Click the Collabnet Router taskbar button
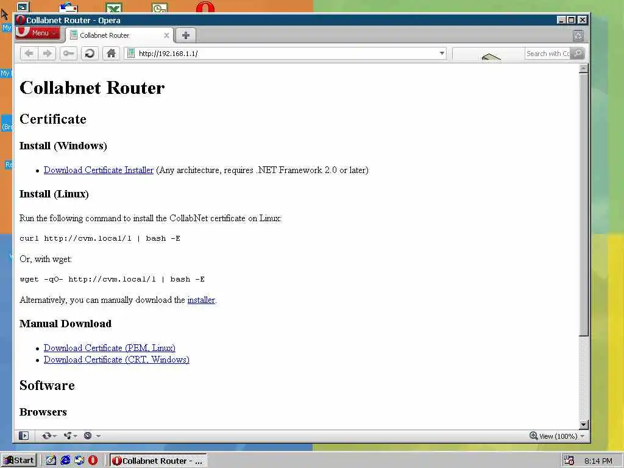The height and width of the screenshot is (468, 624). click(x=158, y=461)
